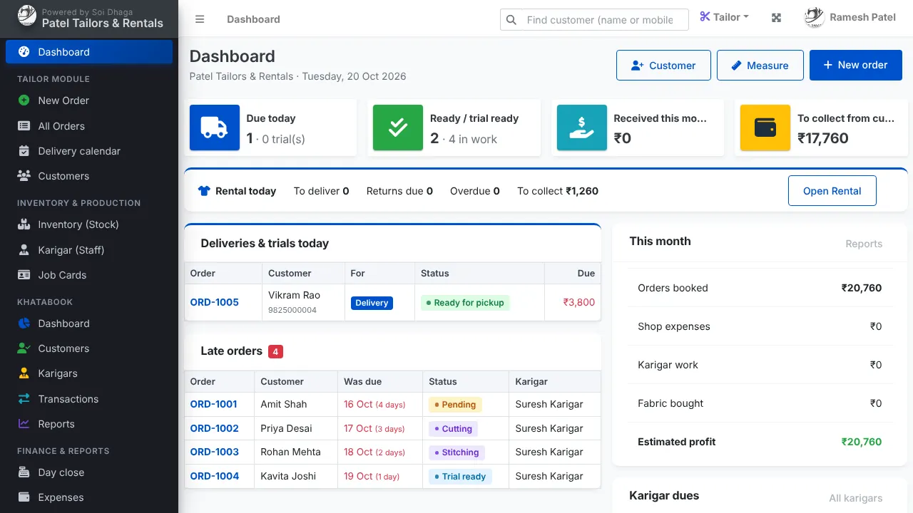Click the Ready for pickup status badge
This screenshot has height=513, width=913.
465,303
